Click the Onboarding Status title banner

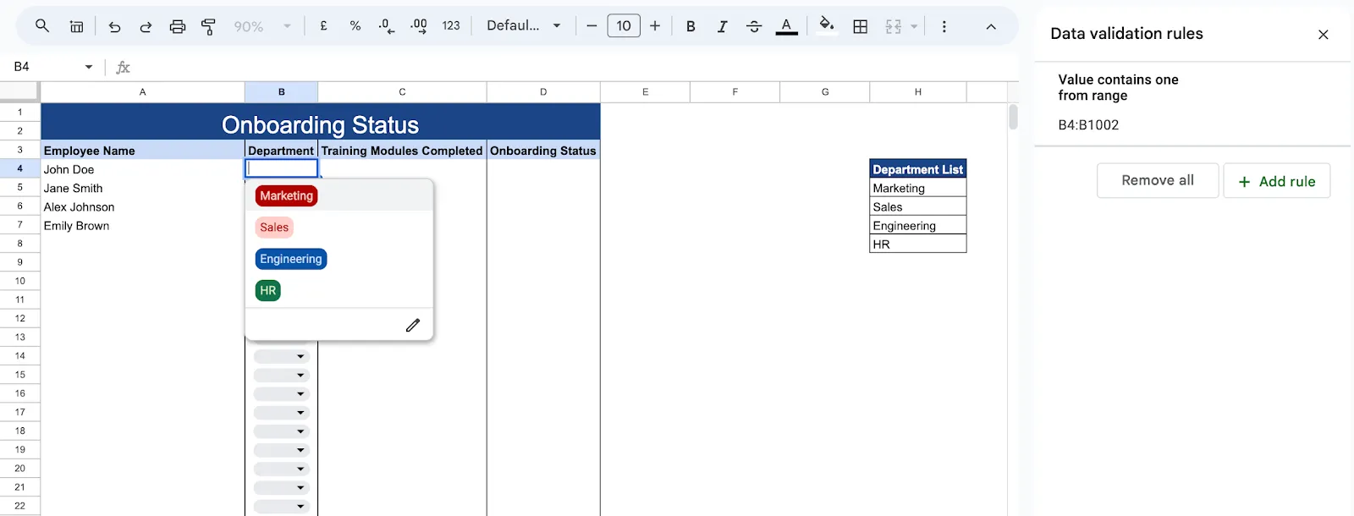pos(321,122)
